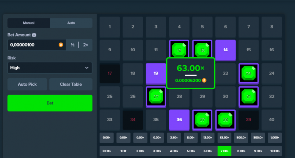295x158 pixels.
Task: Select number tile 28
Action: 179,97
